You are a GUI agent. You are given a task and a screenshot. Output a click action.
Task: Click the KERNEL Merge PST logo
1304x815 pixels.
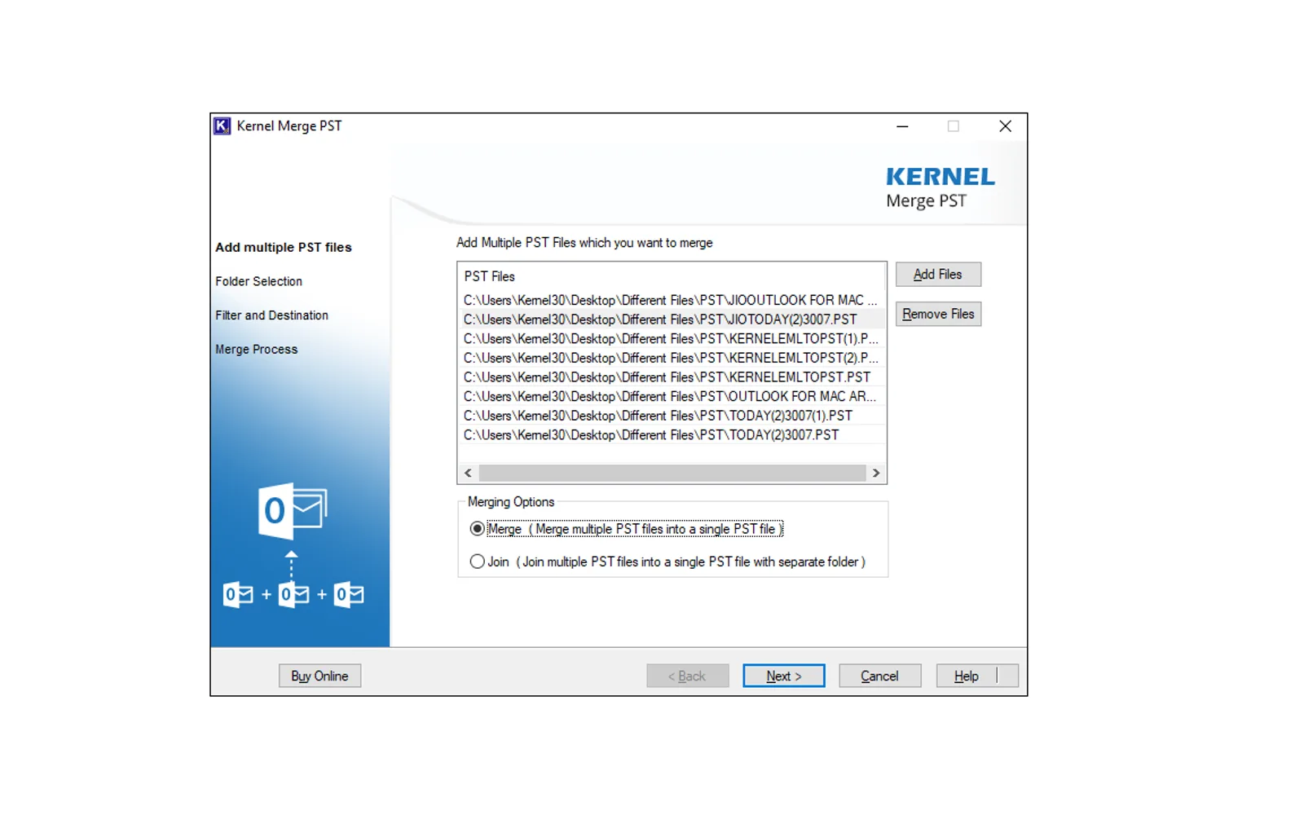click(940, 188)
